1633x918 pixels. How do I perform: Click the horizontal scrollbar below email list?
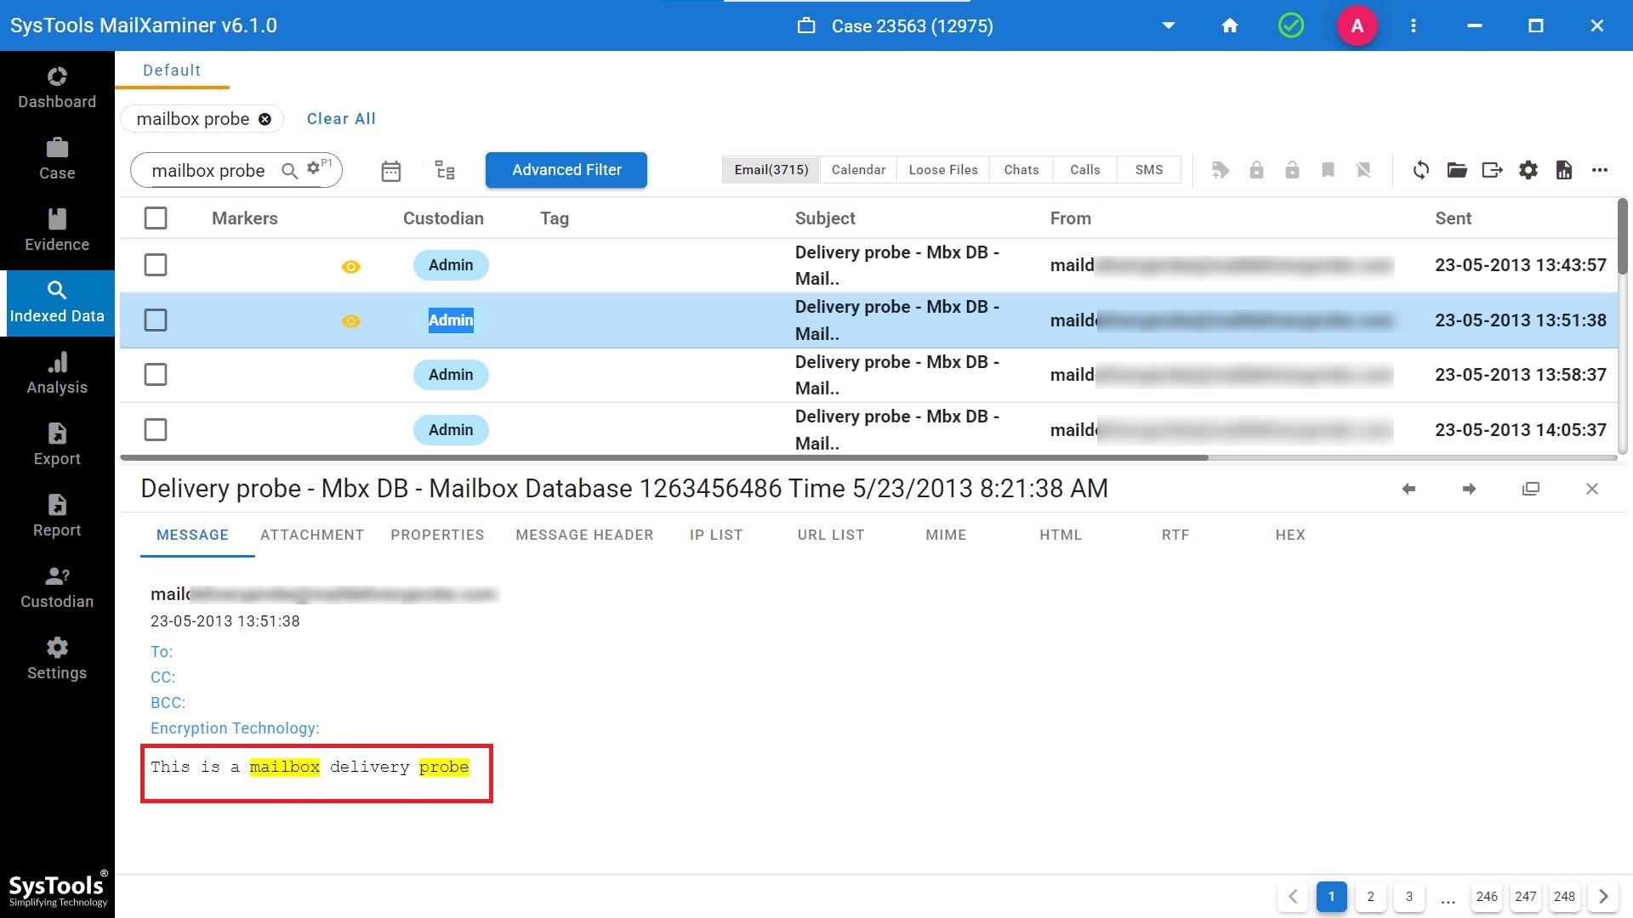(x=663, y=457)
